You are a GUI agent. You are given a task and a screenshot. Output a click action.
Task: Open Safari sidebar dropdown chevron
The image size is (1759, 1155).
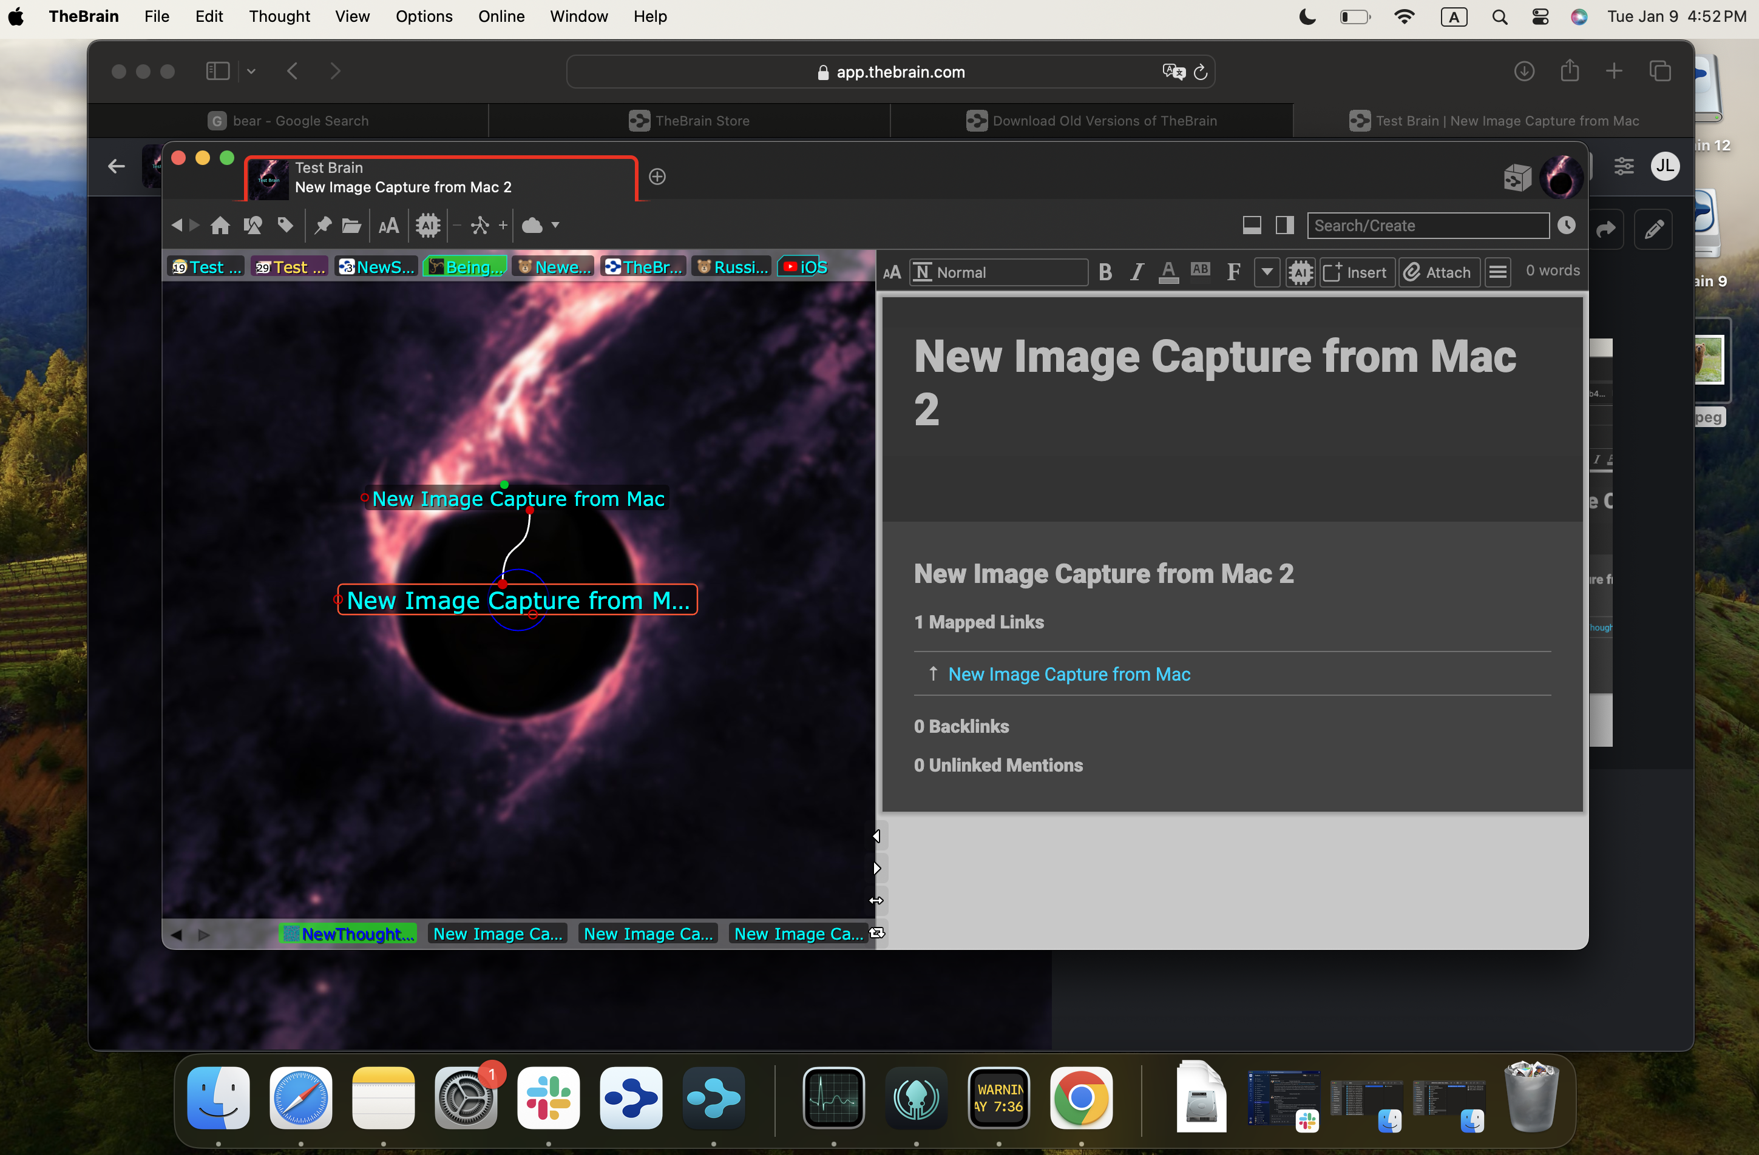click(x=251, y=71)
